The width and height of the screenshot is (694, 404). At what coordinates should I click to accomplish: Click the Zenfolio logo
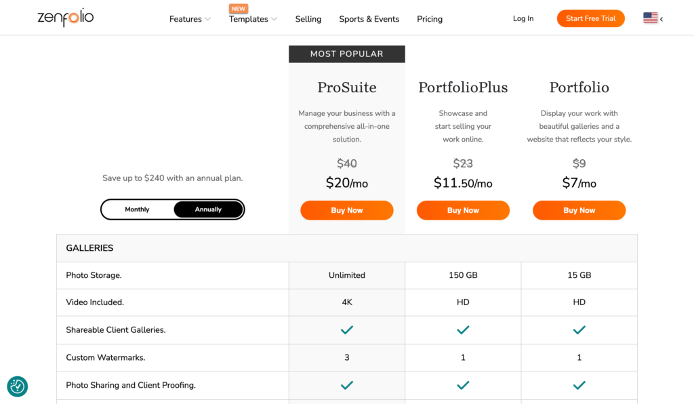tap(66, 18)
